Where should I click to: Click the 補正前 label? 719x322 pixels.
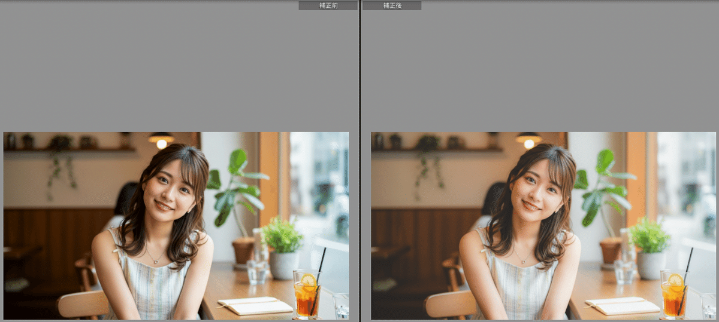tap(328, 5)
